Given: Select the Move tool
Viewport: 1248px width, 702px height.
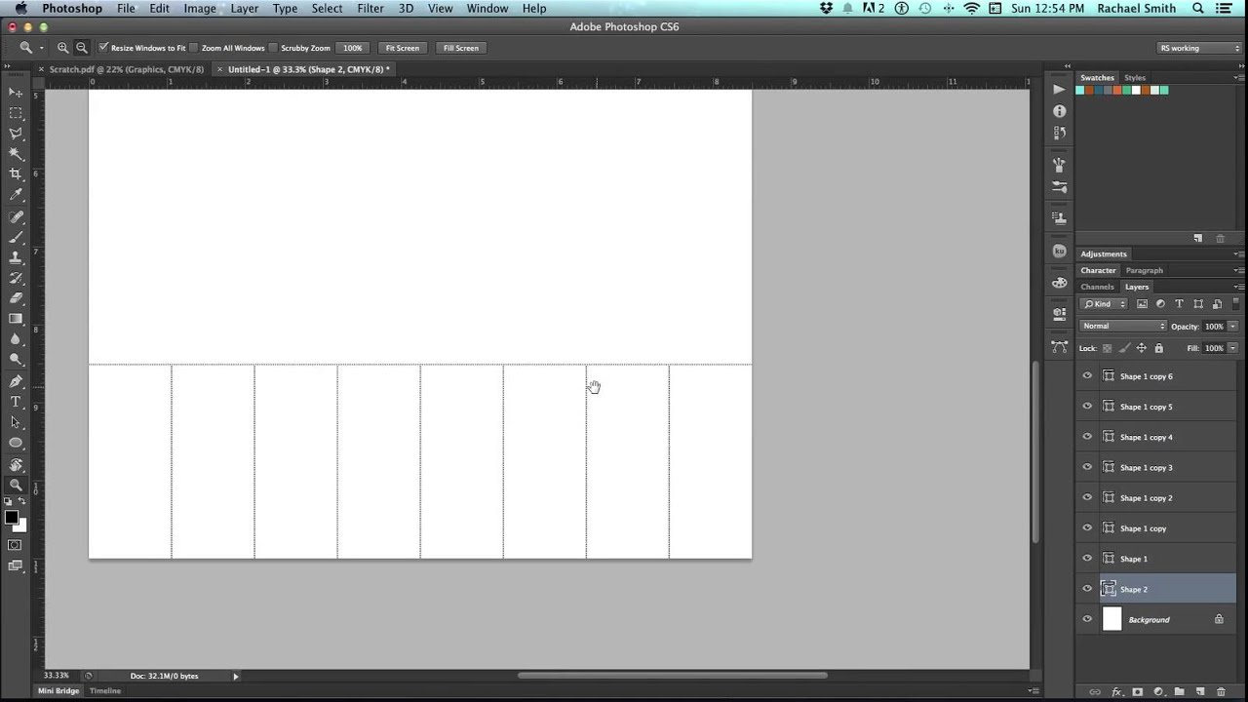Looking at the screenshot, I should (x=16, y=93).
